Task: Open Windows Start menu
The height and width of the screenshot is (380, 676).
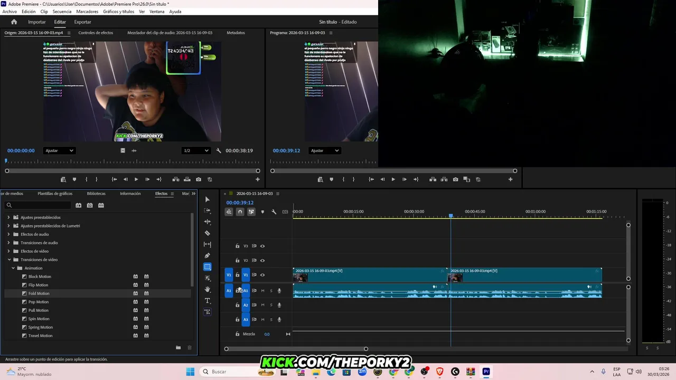Action: (x=190, y=372)
